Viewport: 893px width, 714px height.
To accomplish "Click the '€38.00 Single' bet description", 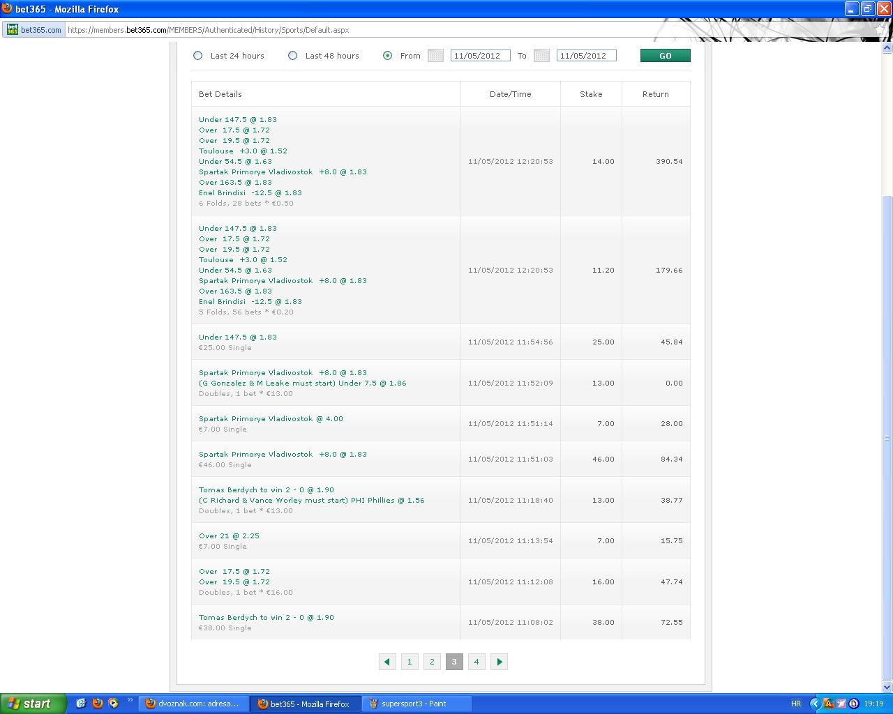I will tap(225, 628).
